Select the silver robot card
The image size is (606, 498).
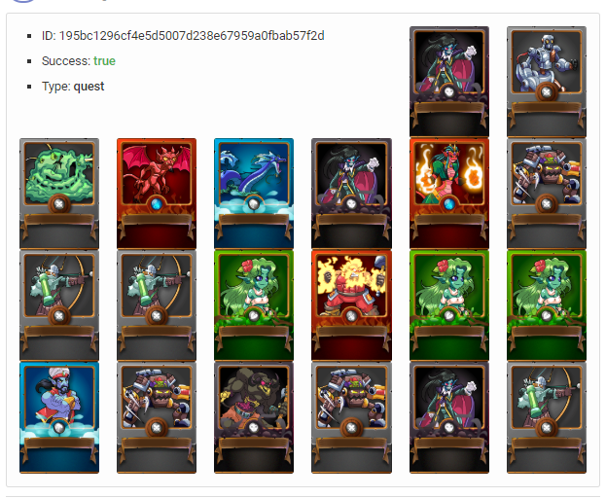546,82
